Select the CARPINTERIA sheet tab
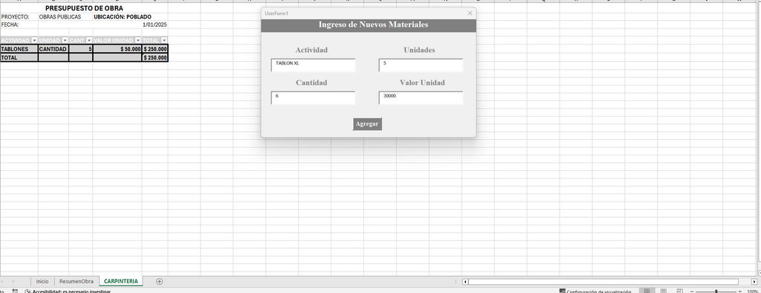Image resolution: width=761 pixels, height=293 pixels. [121, 281]
